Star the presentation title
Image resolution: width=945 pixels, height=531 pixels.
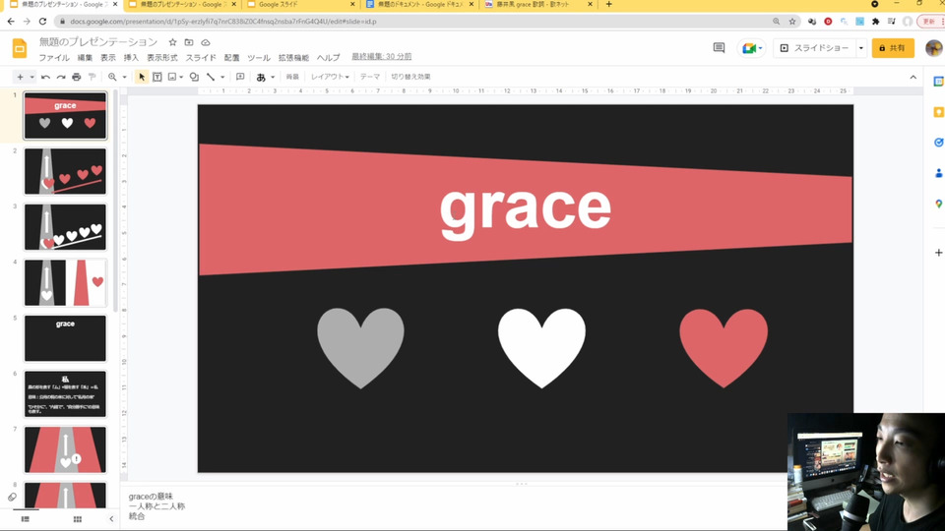click(x=172, y=42)
